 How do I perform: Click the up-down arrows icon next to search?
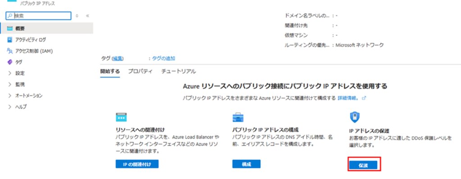pos(77,16)
